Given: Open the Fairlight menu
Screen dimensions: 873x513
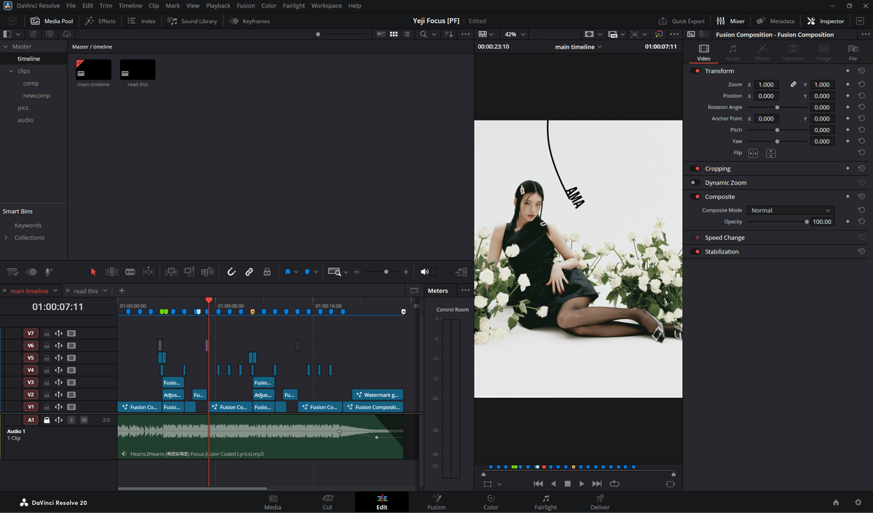Looking at the screenshot, I should (x=293, y=5).
